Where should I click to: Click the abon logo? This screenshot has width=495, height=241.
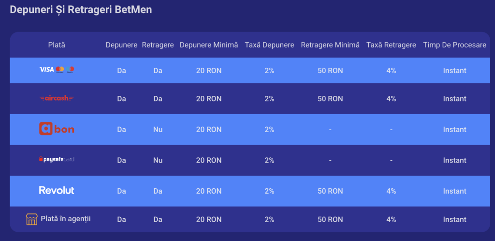click(57, 129)
